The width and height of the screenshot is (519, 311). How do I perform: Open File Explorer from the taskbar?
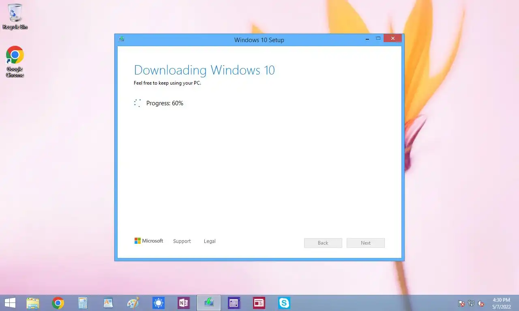(x=33, y=303)
